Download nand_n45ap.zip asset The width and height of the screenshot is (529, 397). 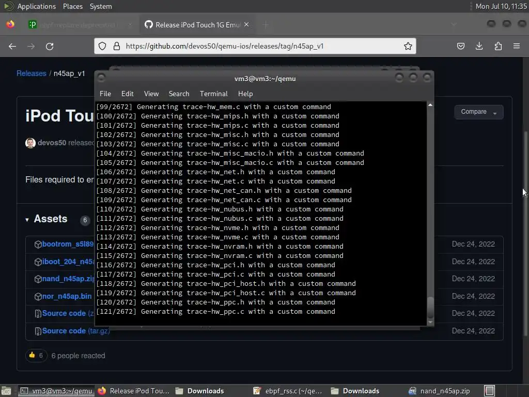click(68, 279)
